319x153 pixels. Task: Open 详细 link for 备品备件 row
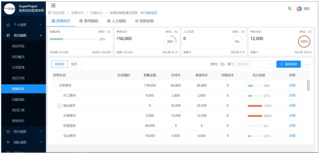coord(292,106)
